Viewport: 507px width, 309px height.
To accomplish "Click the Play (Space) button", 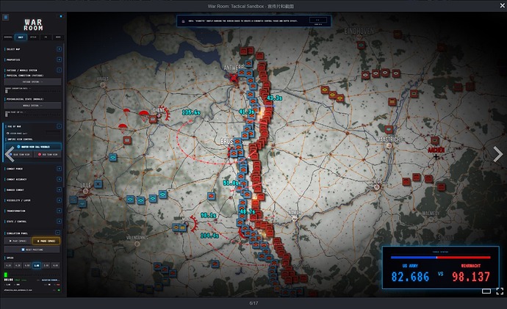I will 18,241.
